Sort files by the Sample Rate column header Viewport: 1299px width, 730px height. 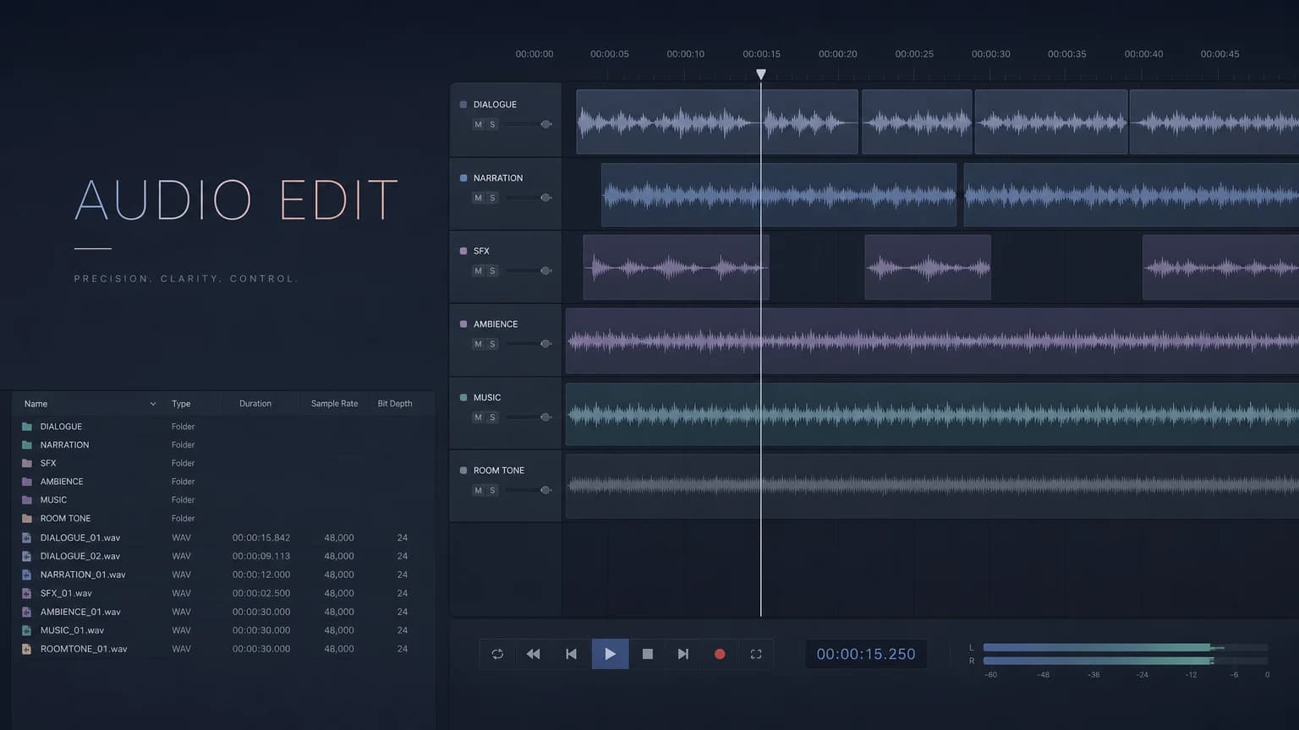point(334,404)
